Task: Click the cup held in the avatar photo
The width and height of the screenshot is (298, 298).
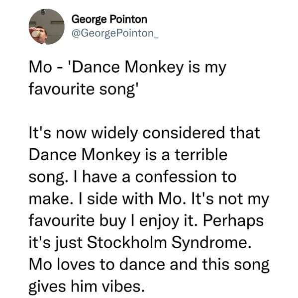Action: pos(36,34)
